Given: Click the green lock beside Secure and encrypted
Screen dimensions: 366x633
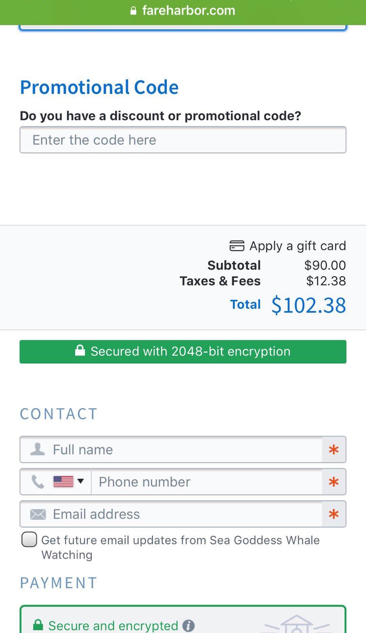Looking at the screenshot, I should click(x=38, y=625).
